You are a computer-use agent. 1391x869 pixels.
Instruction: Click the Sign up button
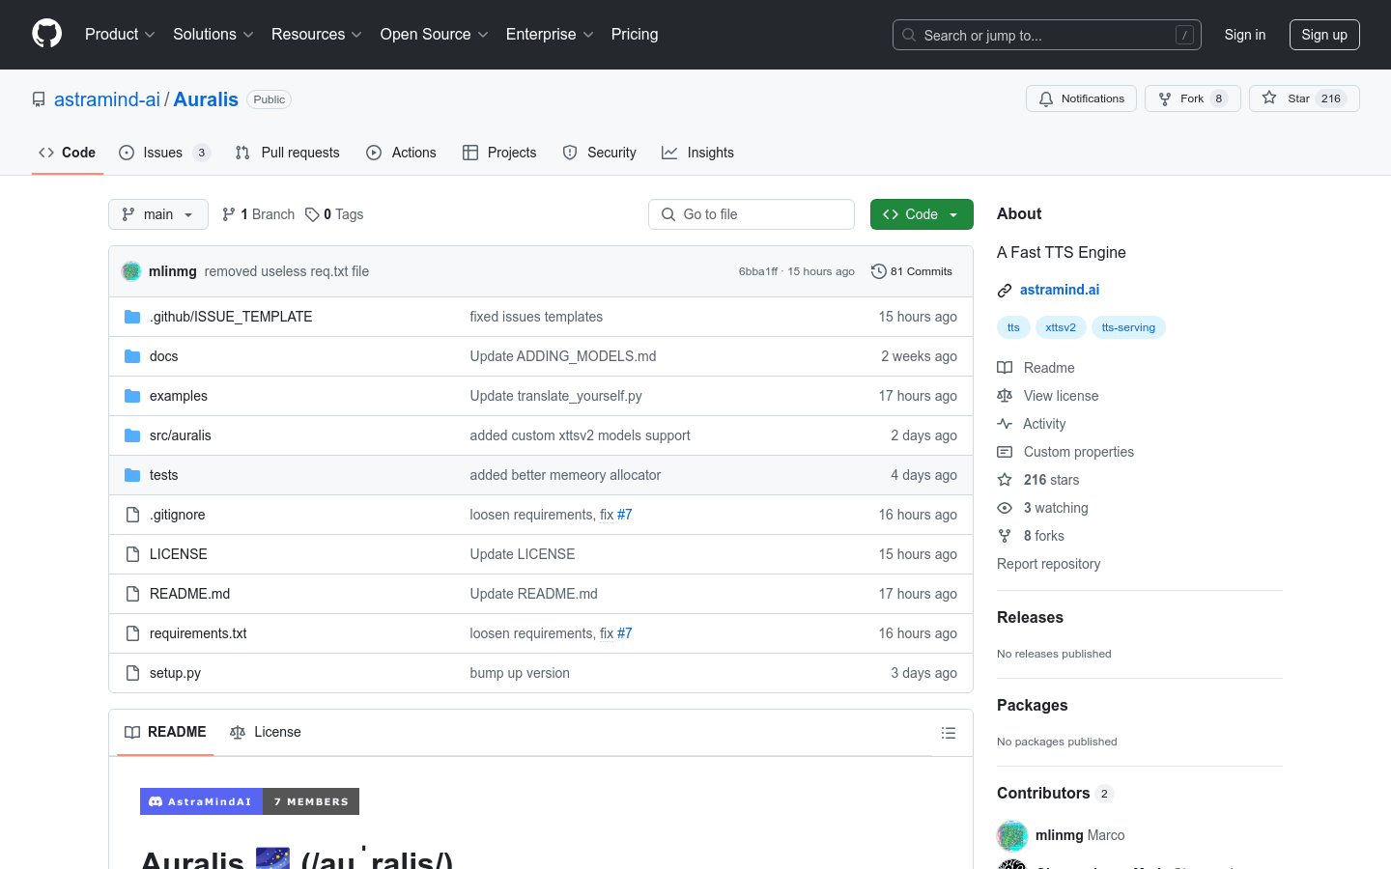[x=1324, y=35]
